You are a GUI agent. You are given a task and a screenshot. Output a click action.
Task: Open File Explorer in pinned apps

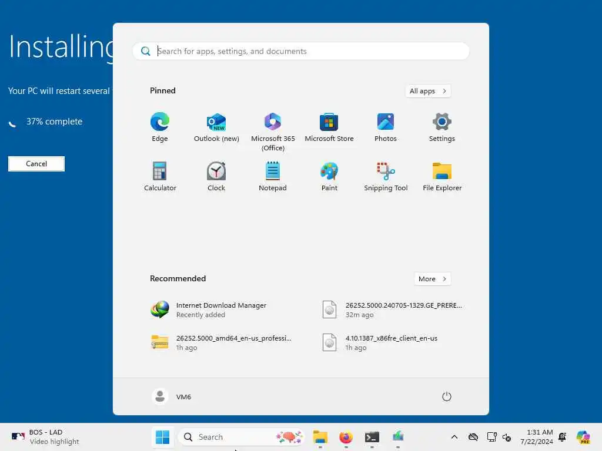point(442,177)
